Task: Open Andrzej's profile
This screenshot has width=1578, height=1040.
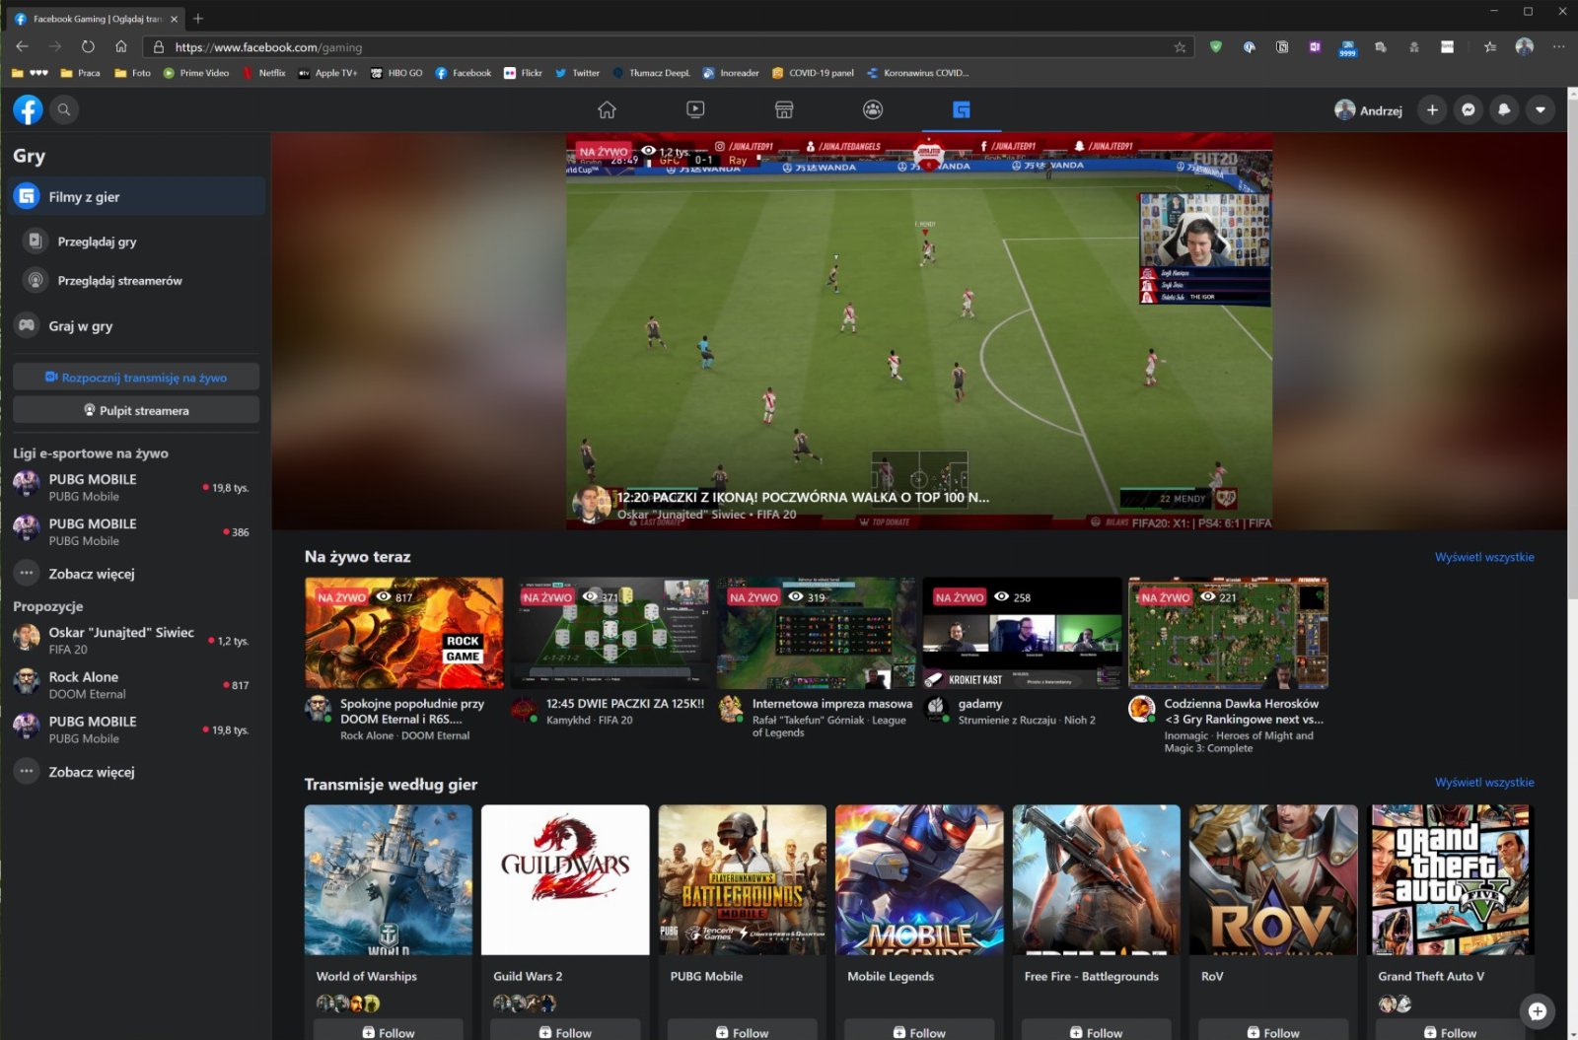Action: click(1368, 109)
